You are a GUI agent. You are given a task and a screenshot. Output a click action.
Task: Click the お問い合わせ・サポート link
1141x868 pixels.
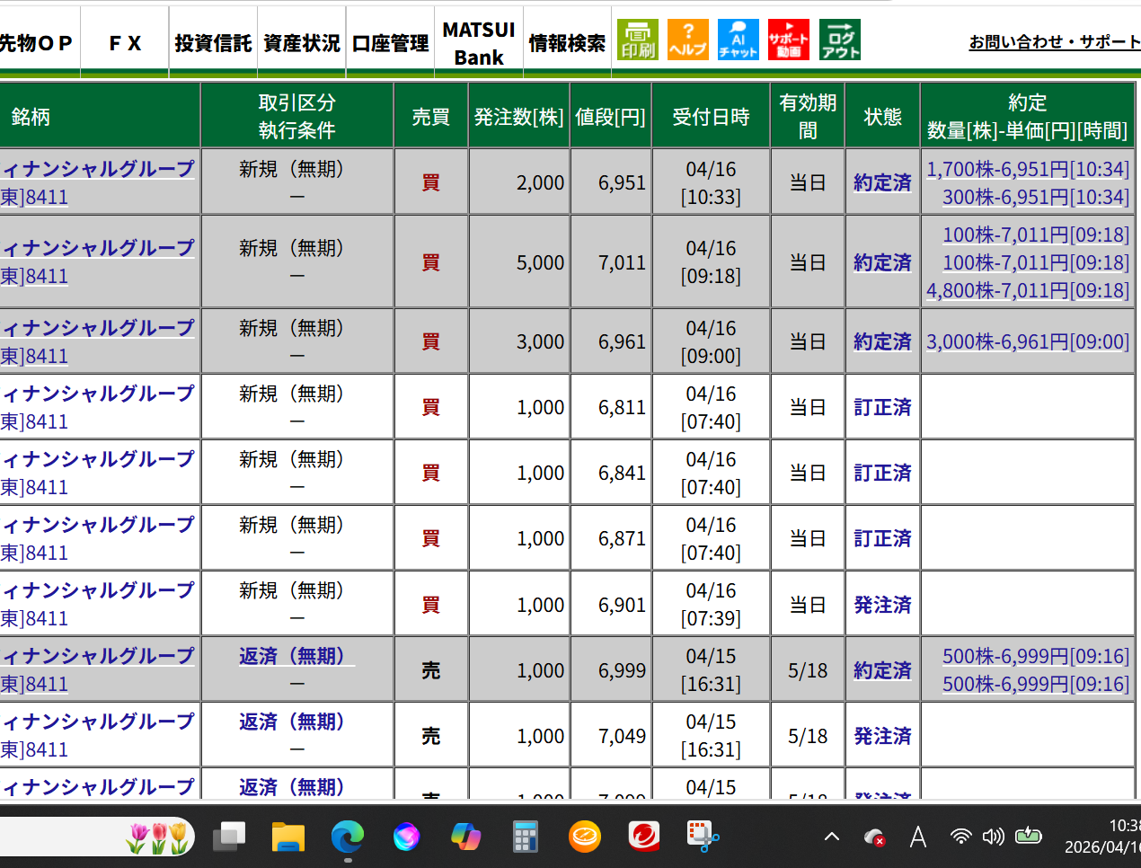pyautogui.click(x=1055, y=42)
